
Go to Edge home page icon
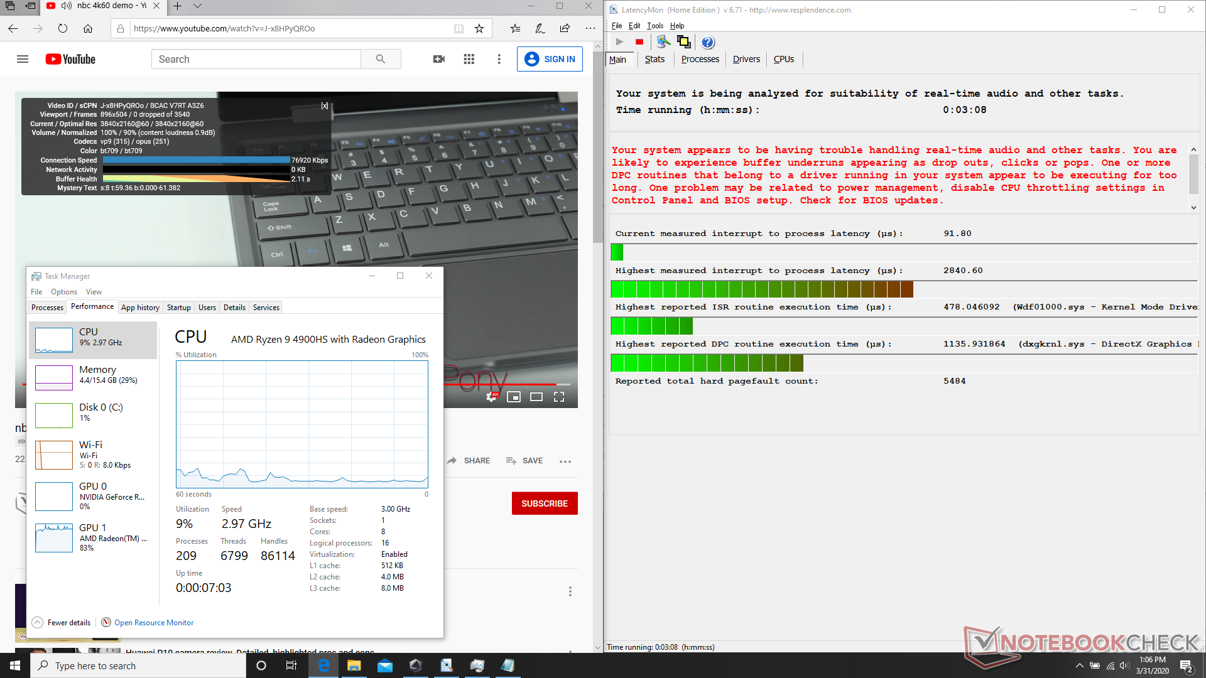(88, 28)
